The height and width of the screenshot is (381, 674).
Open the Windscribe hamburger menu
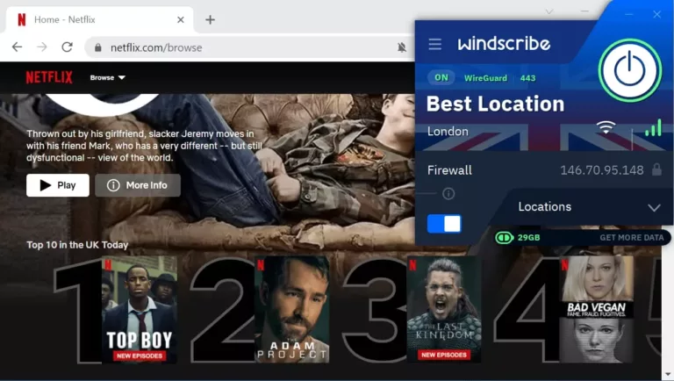(434, 44)
